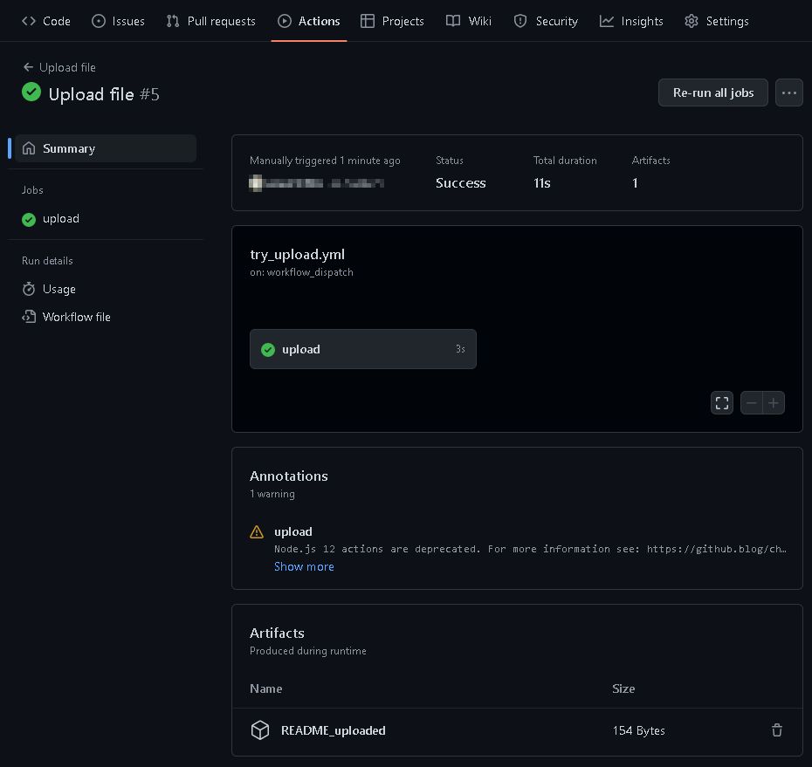The height and width of the screenshot is (767, 812).
Task: Delete README_uploaded artifact with trash icon
Action: (777, 730)
